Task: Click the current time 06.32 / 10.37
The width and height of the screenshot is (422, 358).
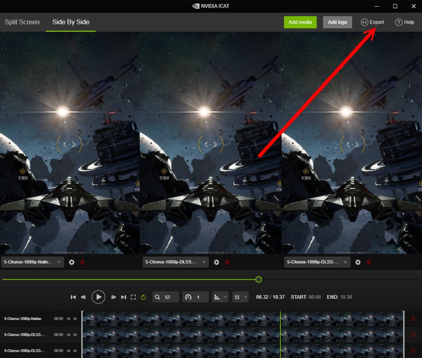Action: point(270,297)
